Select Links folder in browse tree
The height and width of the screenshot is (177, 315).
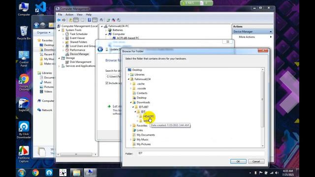click(140, 130)
